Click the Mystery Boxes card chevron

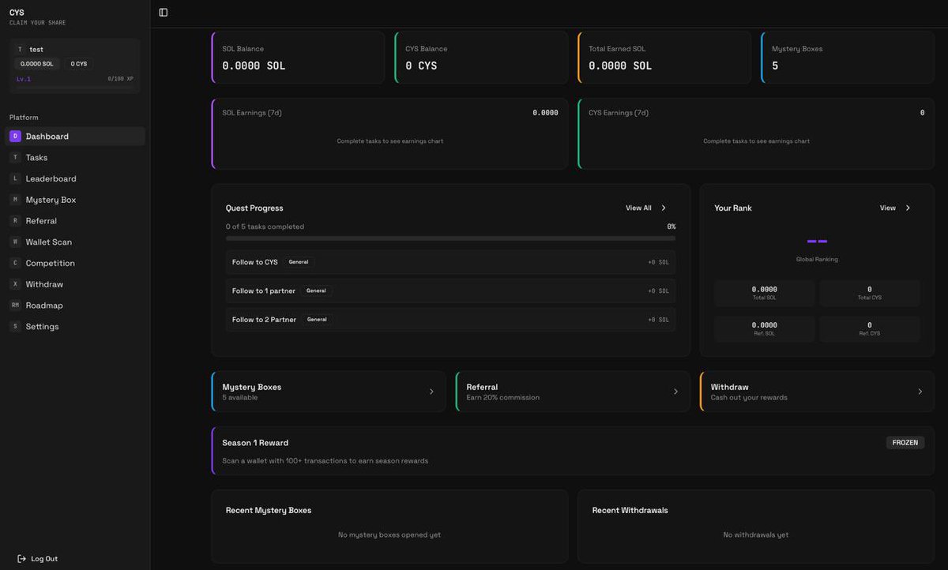[x=431, y=392]
